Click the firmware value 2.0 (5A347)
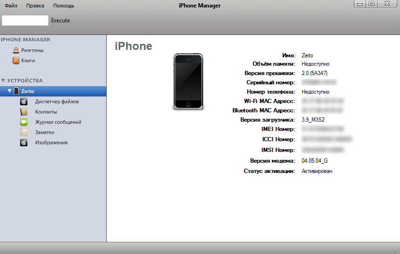 pyautogui.click(x=314, y=73)
